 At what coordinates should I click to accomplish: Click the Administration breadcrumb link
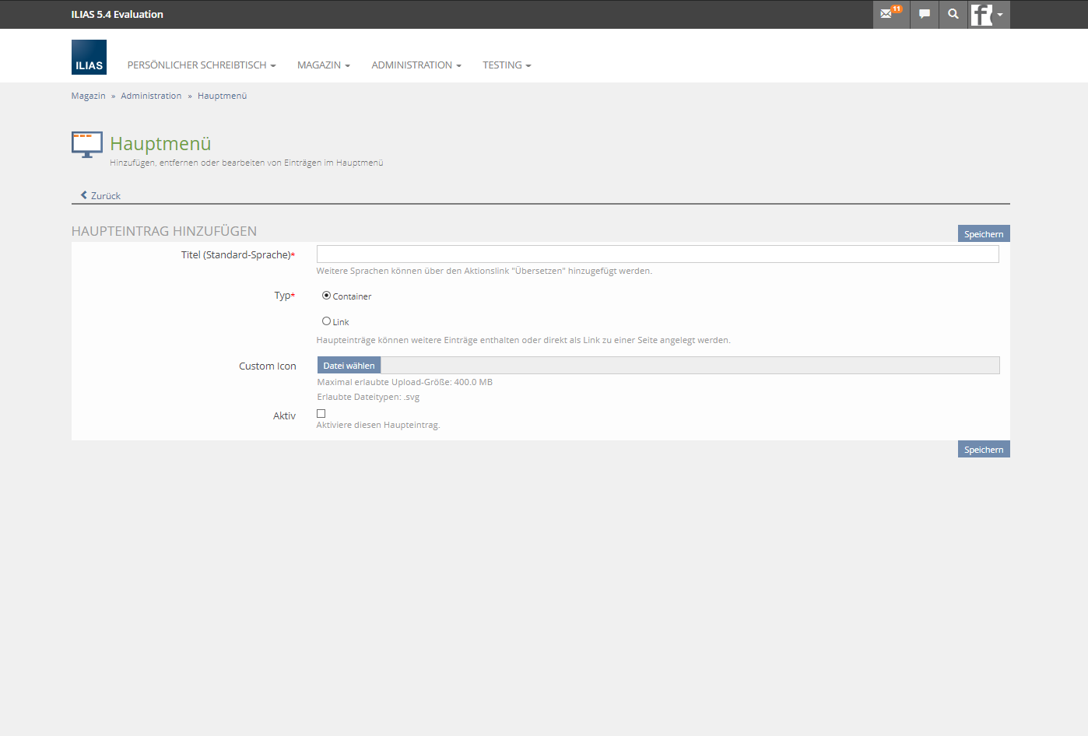tap(151, 96)
